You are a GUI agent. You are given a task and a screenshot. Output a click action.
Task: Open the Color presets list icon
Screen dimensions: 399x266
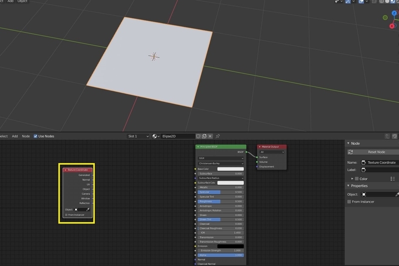[393, 179]
